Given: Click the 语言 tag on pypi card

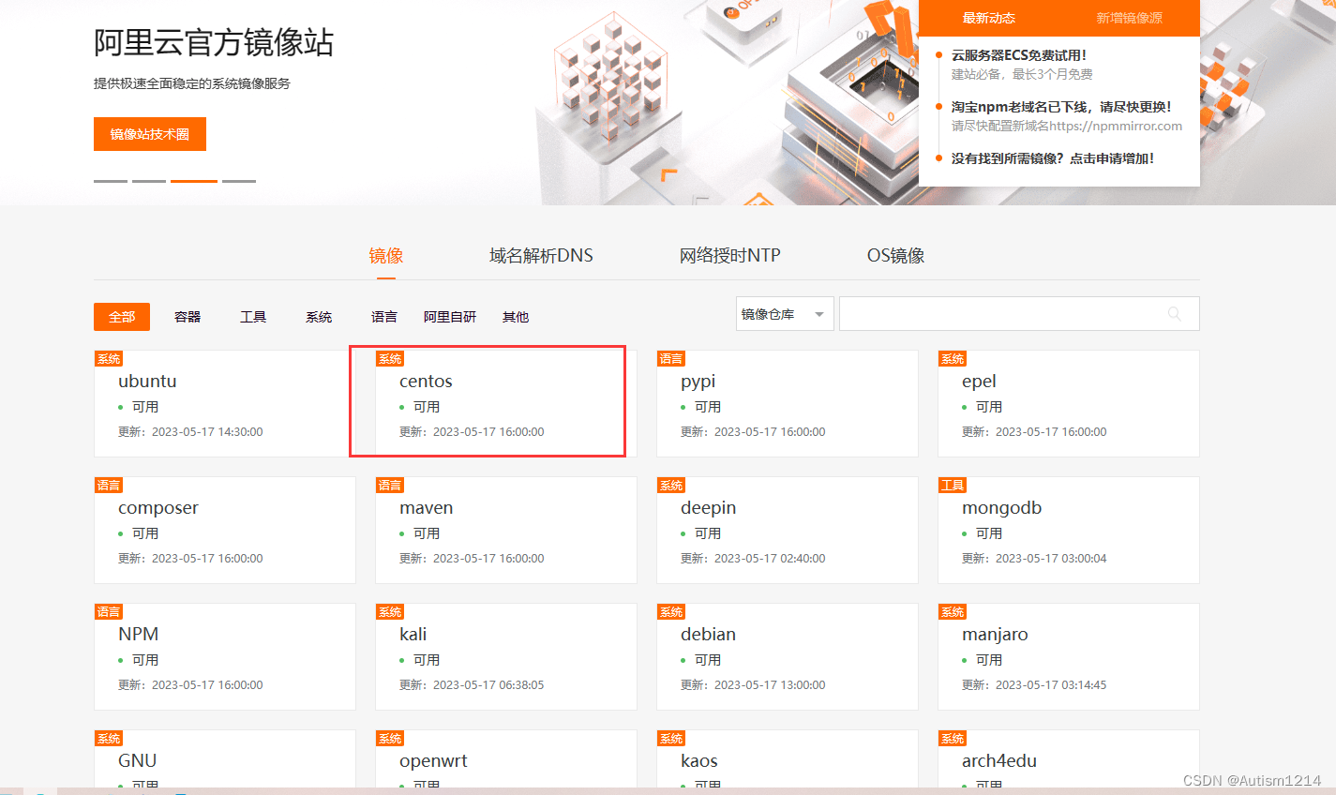Looking at the screenshot, I should point(671,359).
